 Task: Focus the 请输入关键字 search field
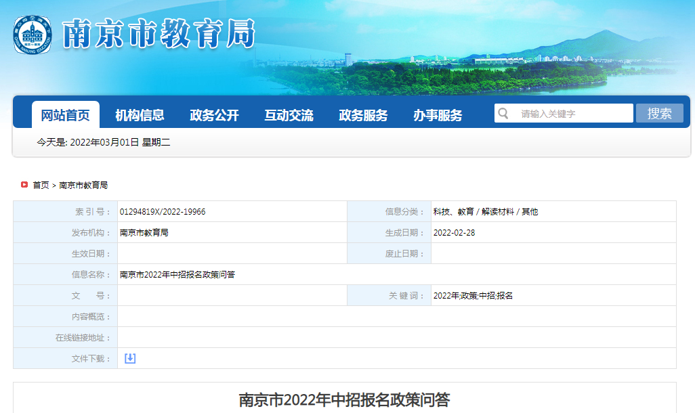[572, 114]
